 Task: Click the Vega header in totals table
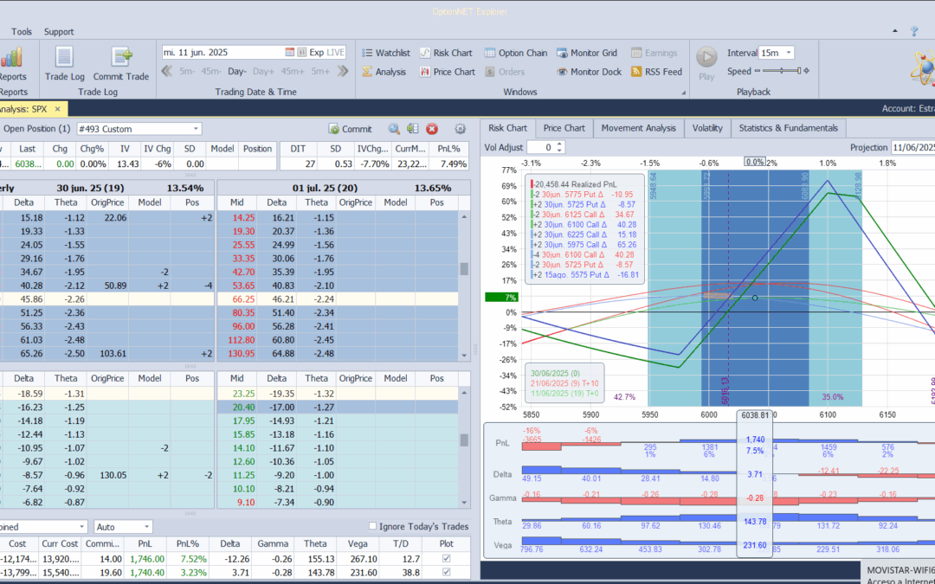[x=357, y=544]
